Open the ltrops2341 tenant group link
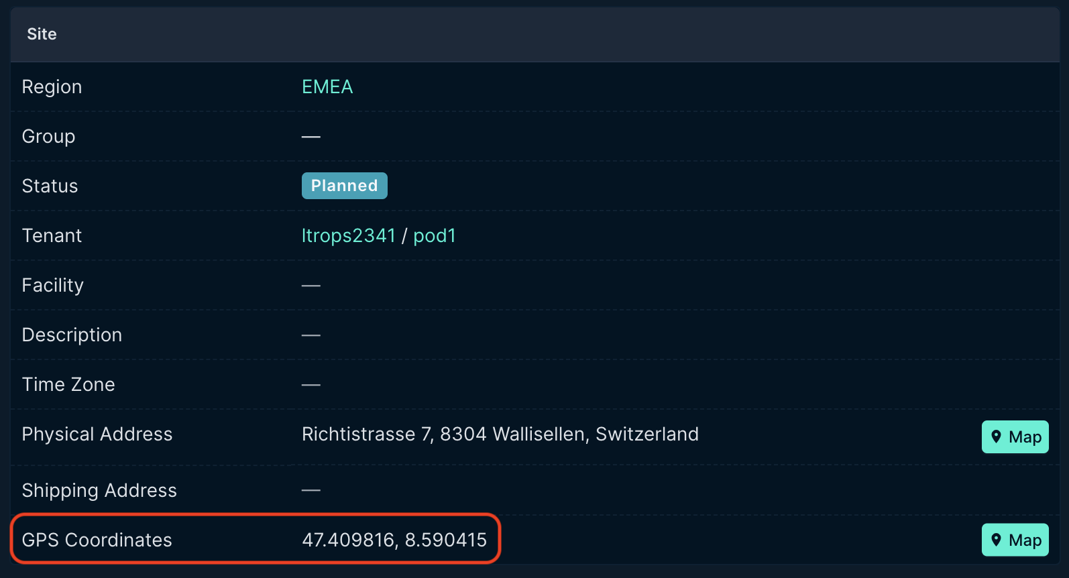The image size is (1069, 578). (349, 236)
